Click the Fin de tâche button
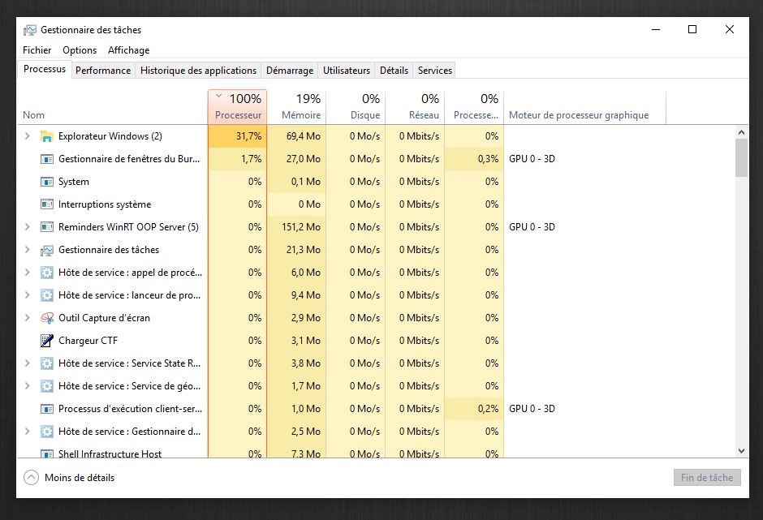763x520 pixels. (707, 478)
